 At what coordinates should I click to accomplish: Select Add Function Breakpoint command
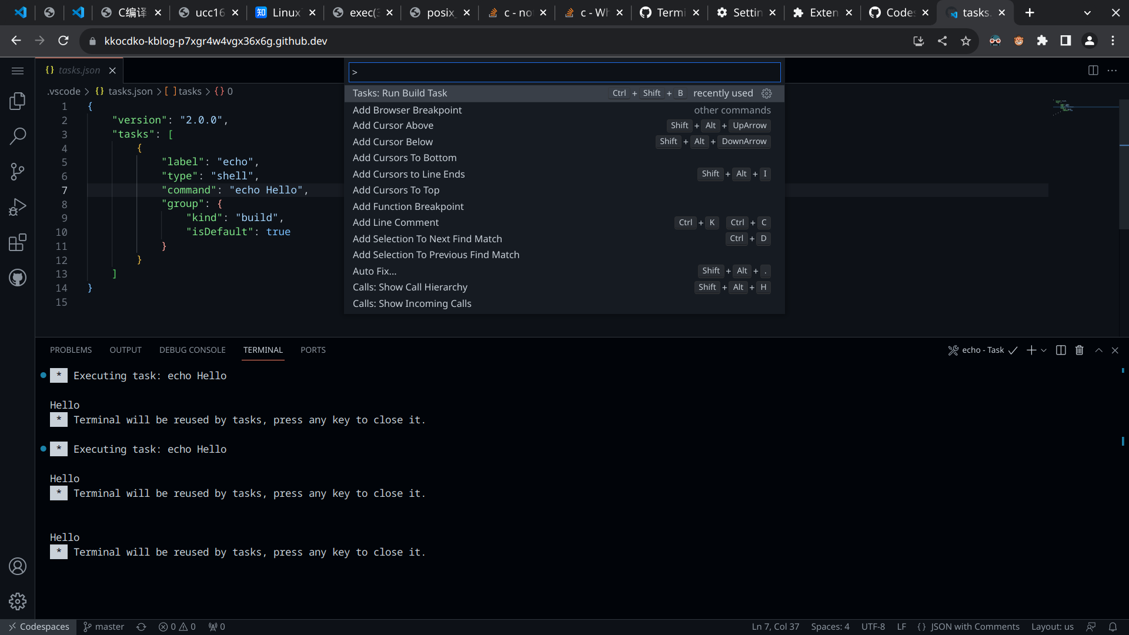564,206
